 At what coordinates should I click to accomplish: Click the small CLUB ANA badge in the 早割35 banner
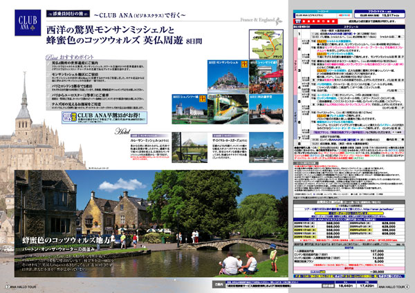[69, 117]
